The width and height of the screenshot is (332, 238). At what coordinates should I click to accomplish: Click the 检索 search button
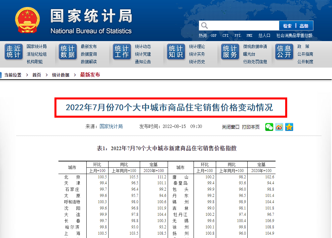click(287, 26)
